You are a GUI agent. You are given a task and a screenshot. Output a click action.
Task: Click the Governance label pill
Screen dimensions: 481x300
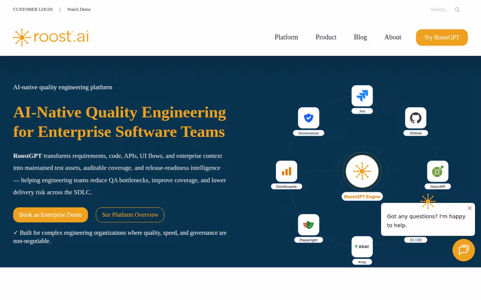pos(309,133)
